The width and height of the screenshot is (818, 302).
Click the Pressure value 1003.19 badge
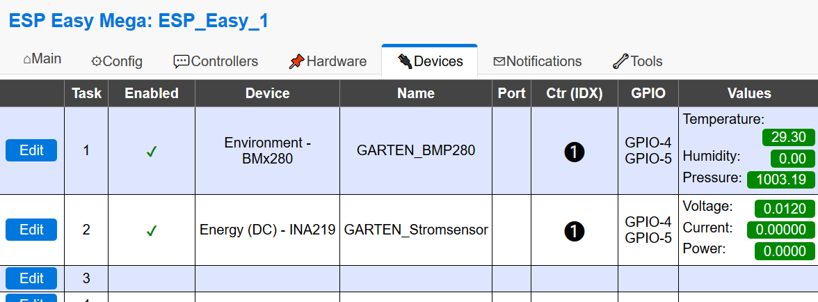tap(780, 180)
